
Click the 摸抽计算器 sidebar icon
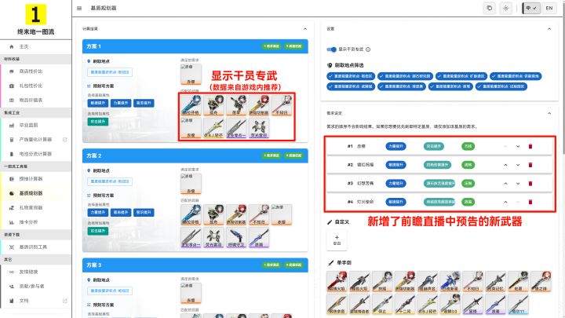12,179
